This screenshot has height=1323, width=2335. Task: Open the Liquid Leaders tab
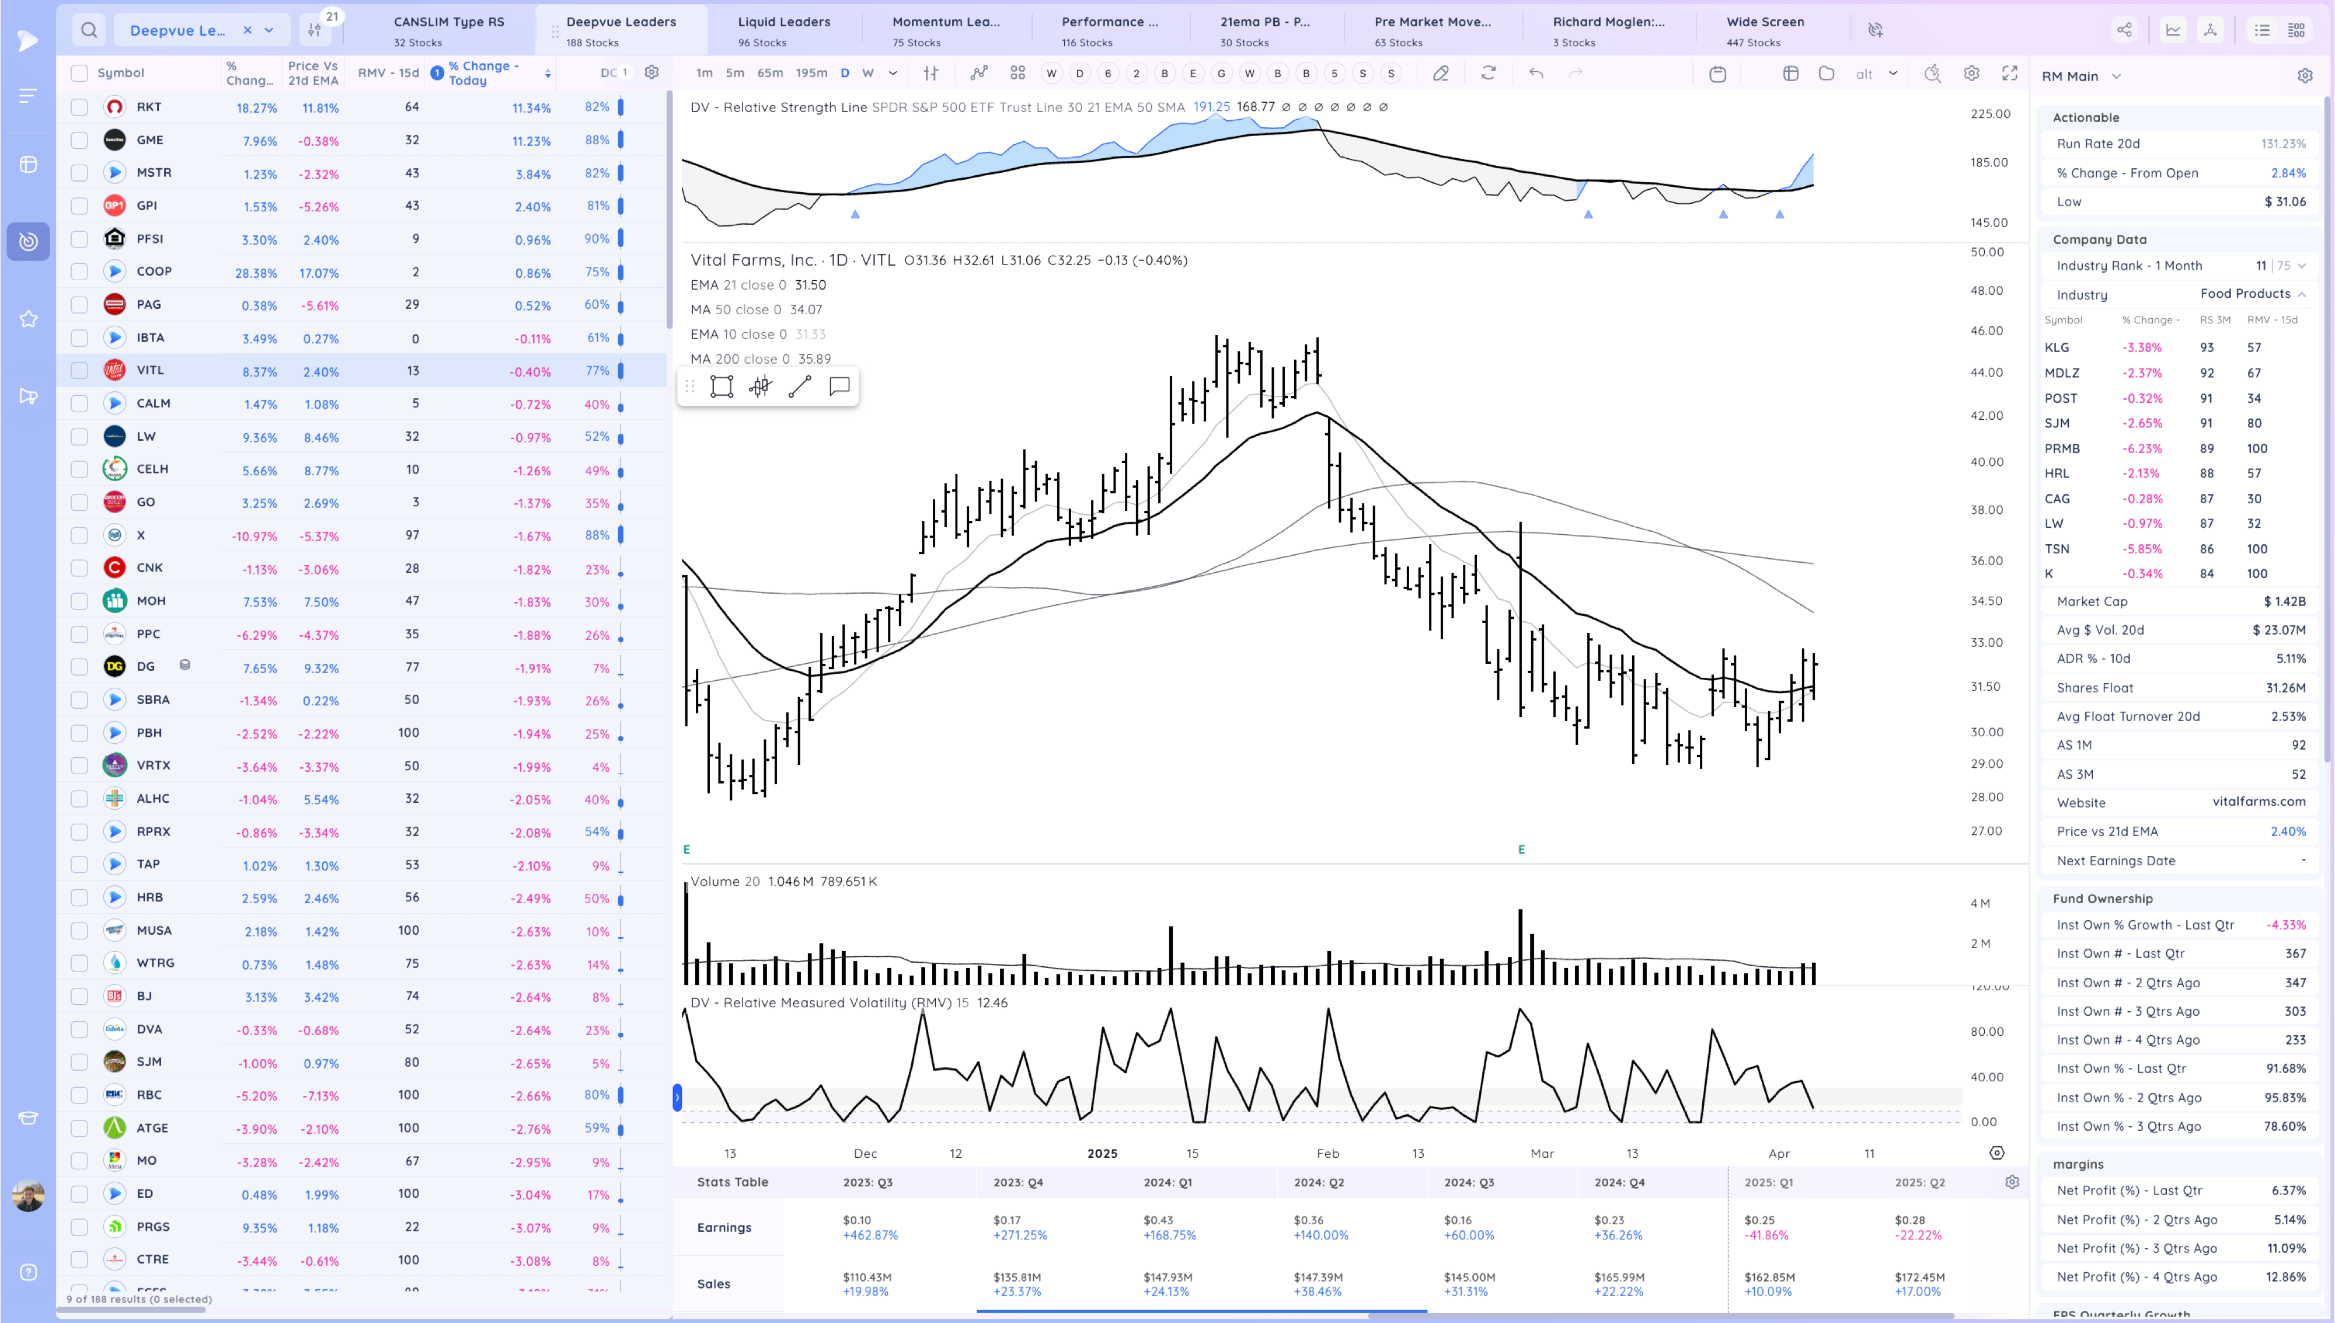tap(784, 31)
